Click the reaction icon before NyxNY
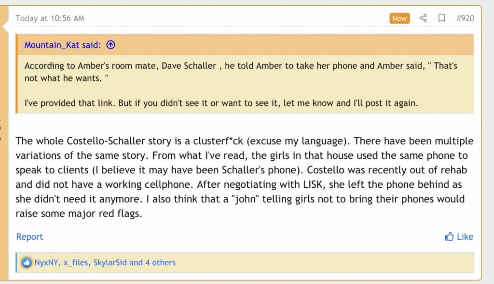The image size is (494, 284). (x=27, y=263)
